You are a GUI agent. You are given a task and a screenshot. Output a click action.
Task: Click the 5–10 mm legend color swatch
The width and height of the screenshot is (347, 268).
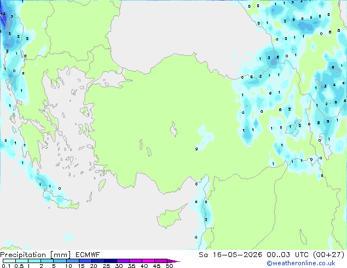[x=60, y=261]
